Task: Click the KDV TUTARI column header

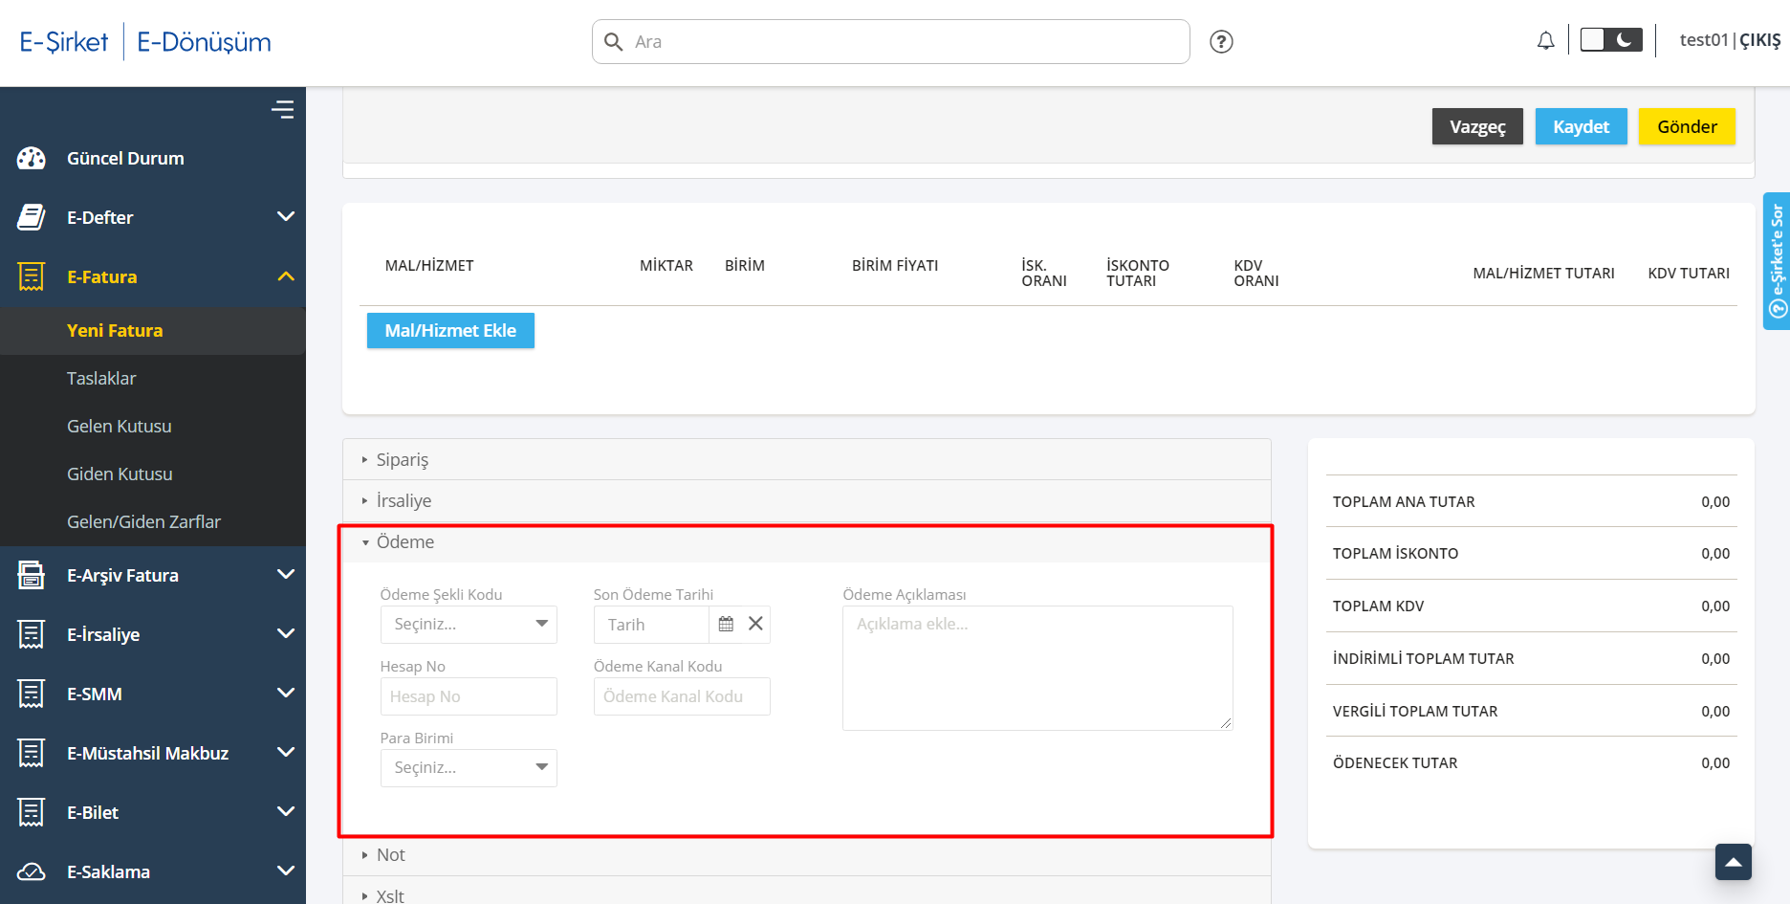Action: coord(1689,274)
